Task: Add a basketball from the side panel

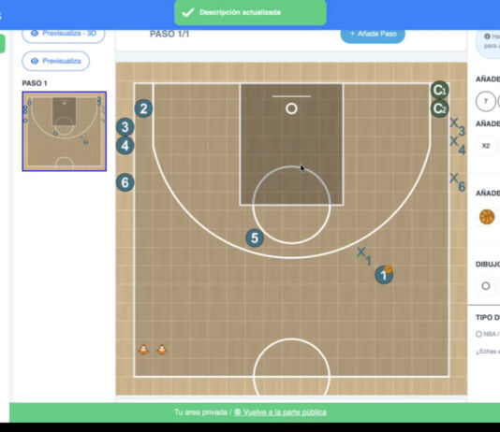Action: [487, 217]
